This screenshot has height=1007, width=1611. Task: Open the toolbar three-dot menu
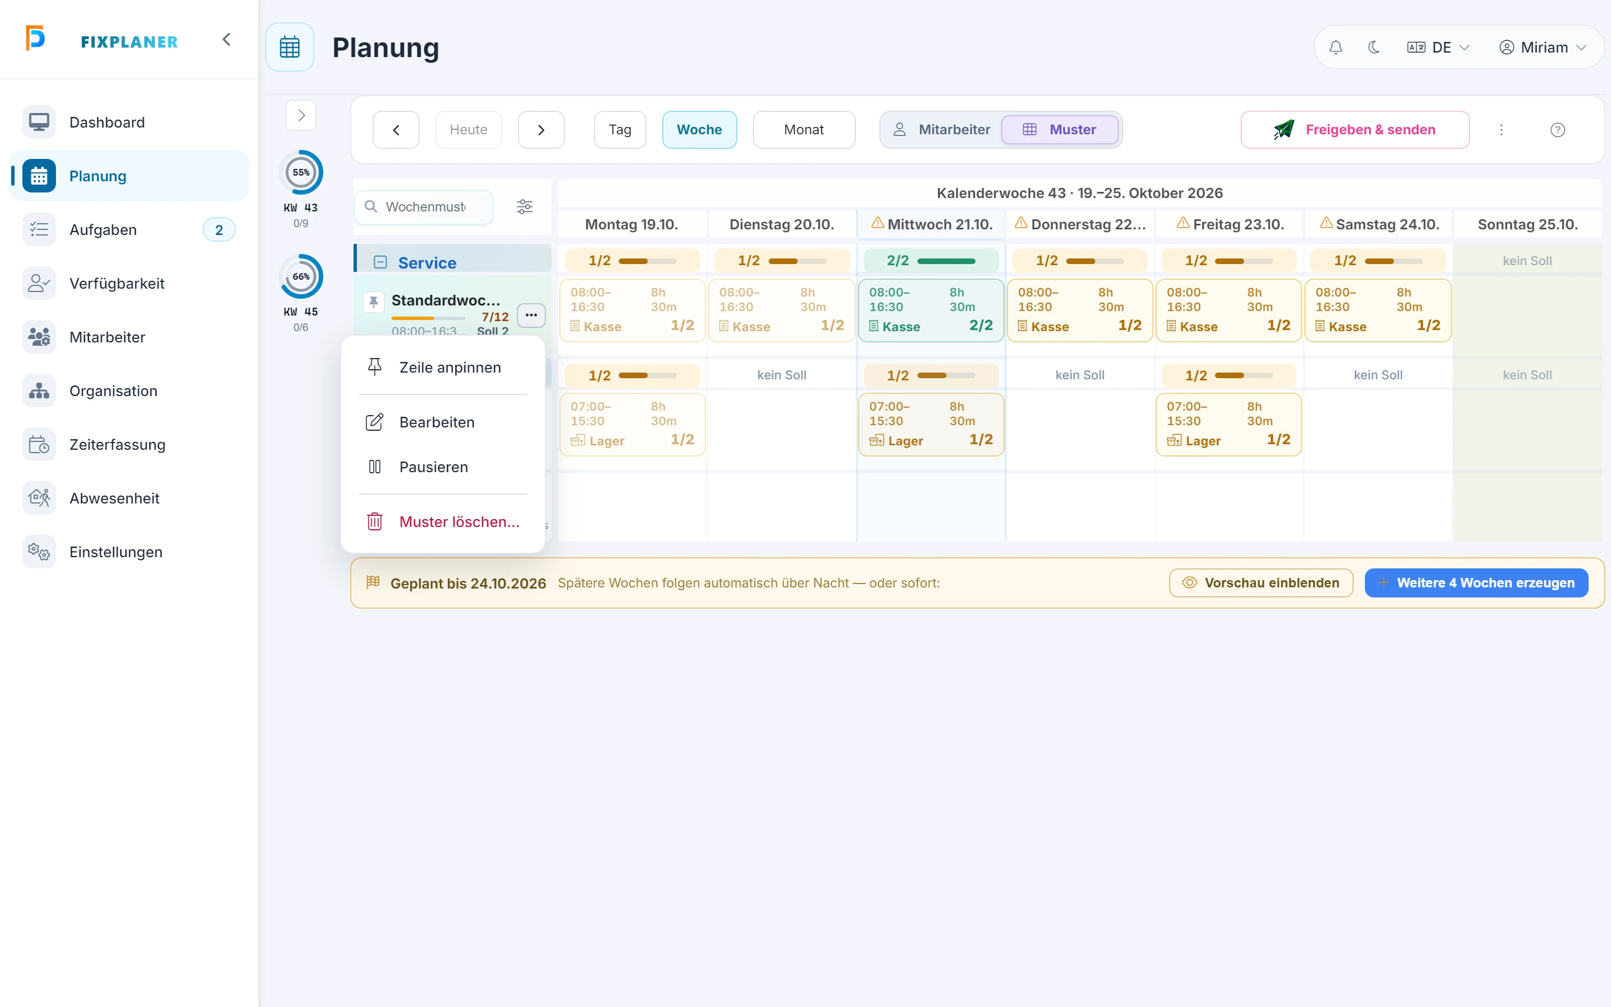click(1501, 130)
